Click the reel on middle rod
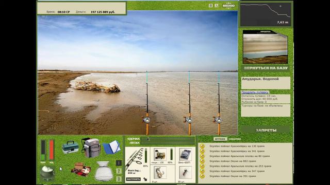Viewport: 330px width, 185px height. 188,120
